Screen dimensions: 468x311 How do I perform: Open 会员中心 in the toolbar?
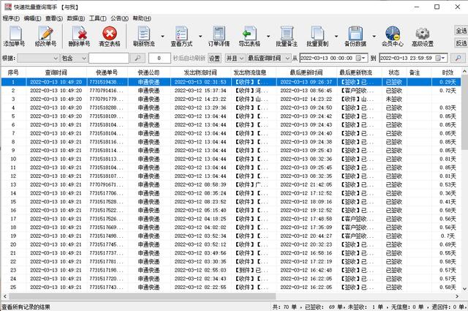(392, 36)
